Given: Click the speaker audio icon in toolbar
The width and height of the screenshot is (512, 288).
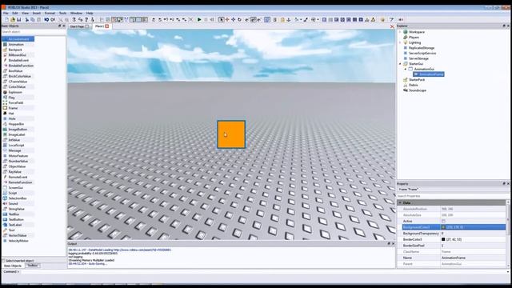Looking at the screenshot, I should click(401, 19).
